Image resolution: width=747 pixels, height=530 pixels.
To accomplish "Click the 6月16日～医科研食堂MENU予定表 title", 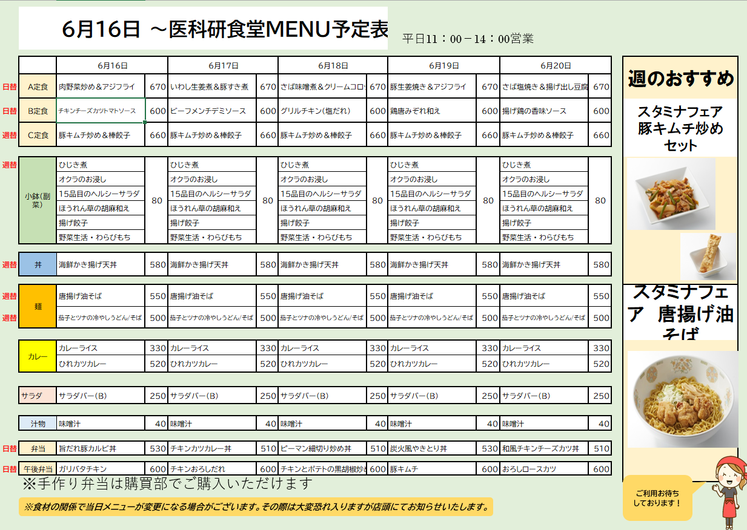I will coord(224,28).
